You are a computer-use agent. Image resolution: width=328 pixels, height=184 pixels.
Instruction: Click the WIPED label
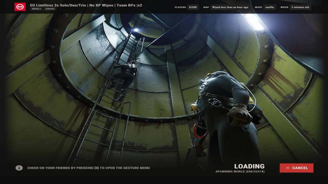coord(284,7)
